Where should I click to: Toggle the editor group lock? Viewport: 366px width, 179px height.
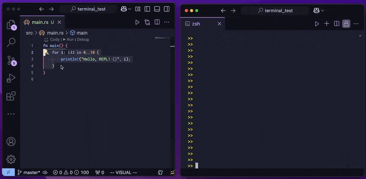346,24
